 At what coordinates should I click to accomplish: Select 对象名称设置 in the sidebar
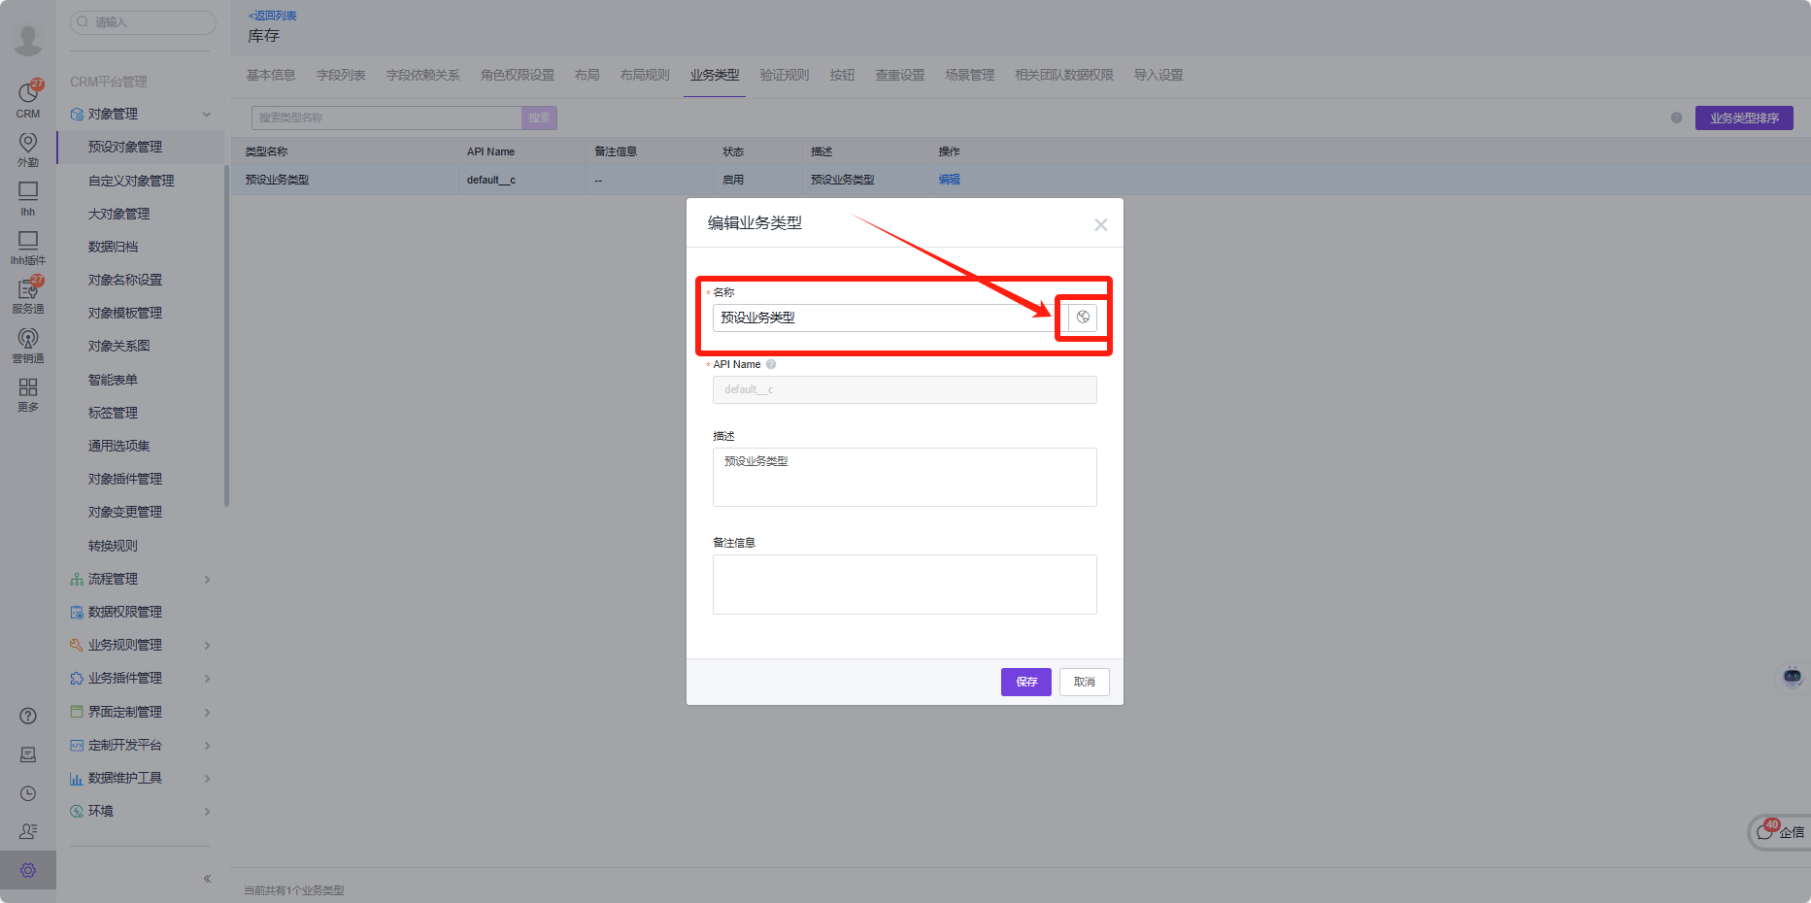tap(125, 280)
